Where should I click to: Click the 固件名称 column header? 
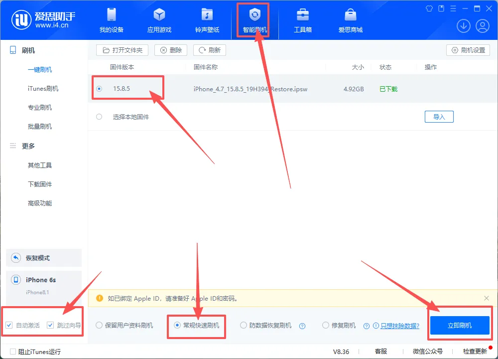[206, 67]
